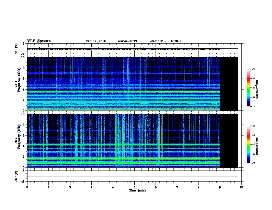Viewport: 272px width, 210px height.
Task: Click the "ch.1(V)" axis label
Action: coord(16,49)
